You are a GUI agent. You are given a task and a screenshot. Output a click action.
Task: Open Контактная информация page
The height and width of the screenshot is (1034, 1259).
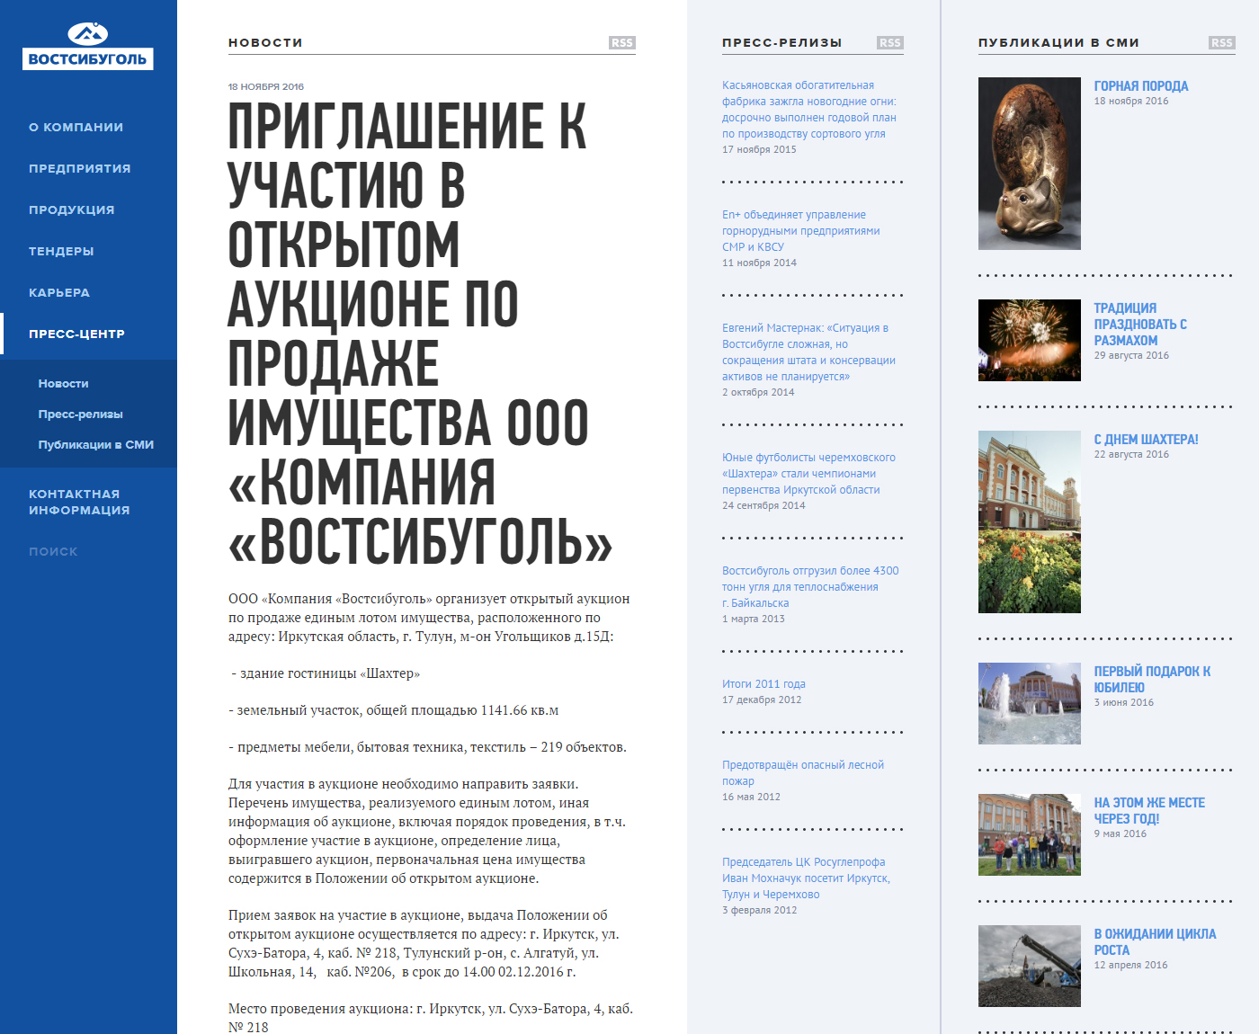pos(79,502)
